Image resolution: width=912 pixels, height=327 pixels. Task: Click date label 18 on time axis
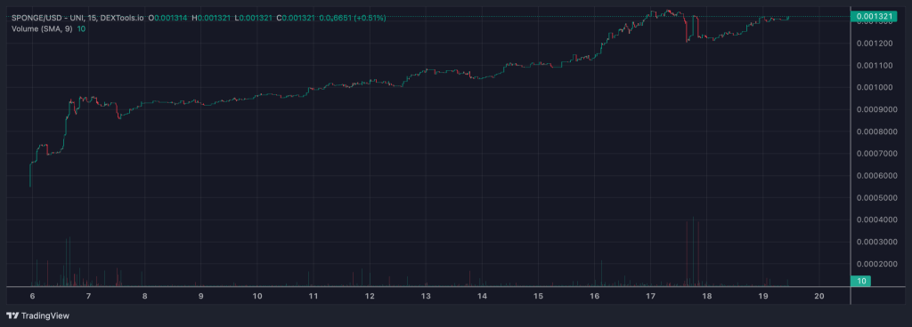click(x=706, y=296)
